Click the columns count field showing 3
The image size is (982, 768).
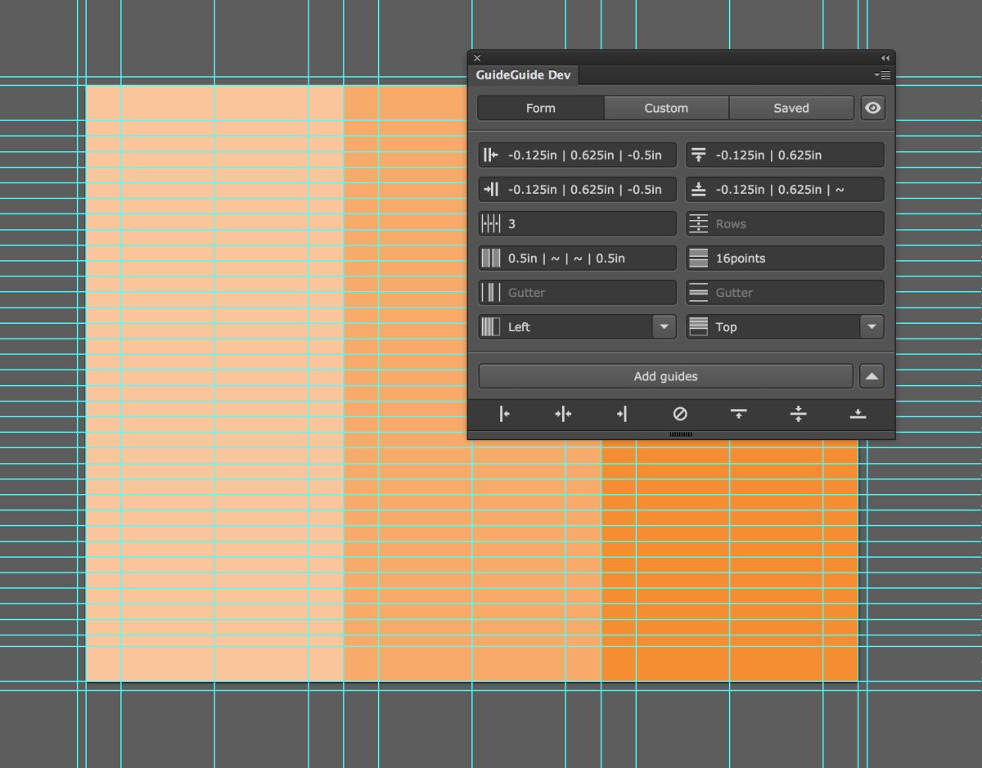[x=578, y=223]
